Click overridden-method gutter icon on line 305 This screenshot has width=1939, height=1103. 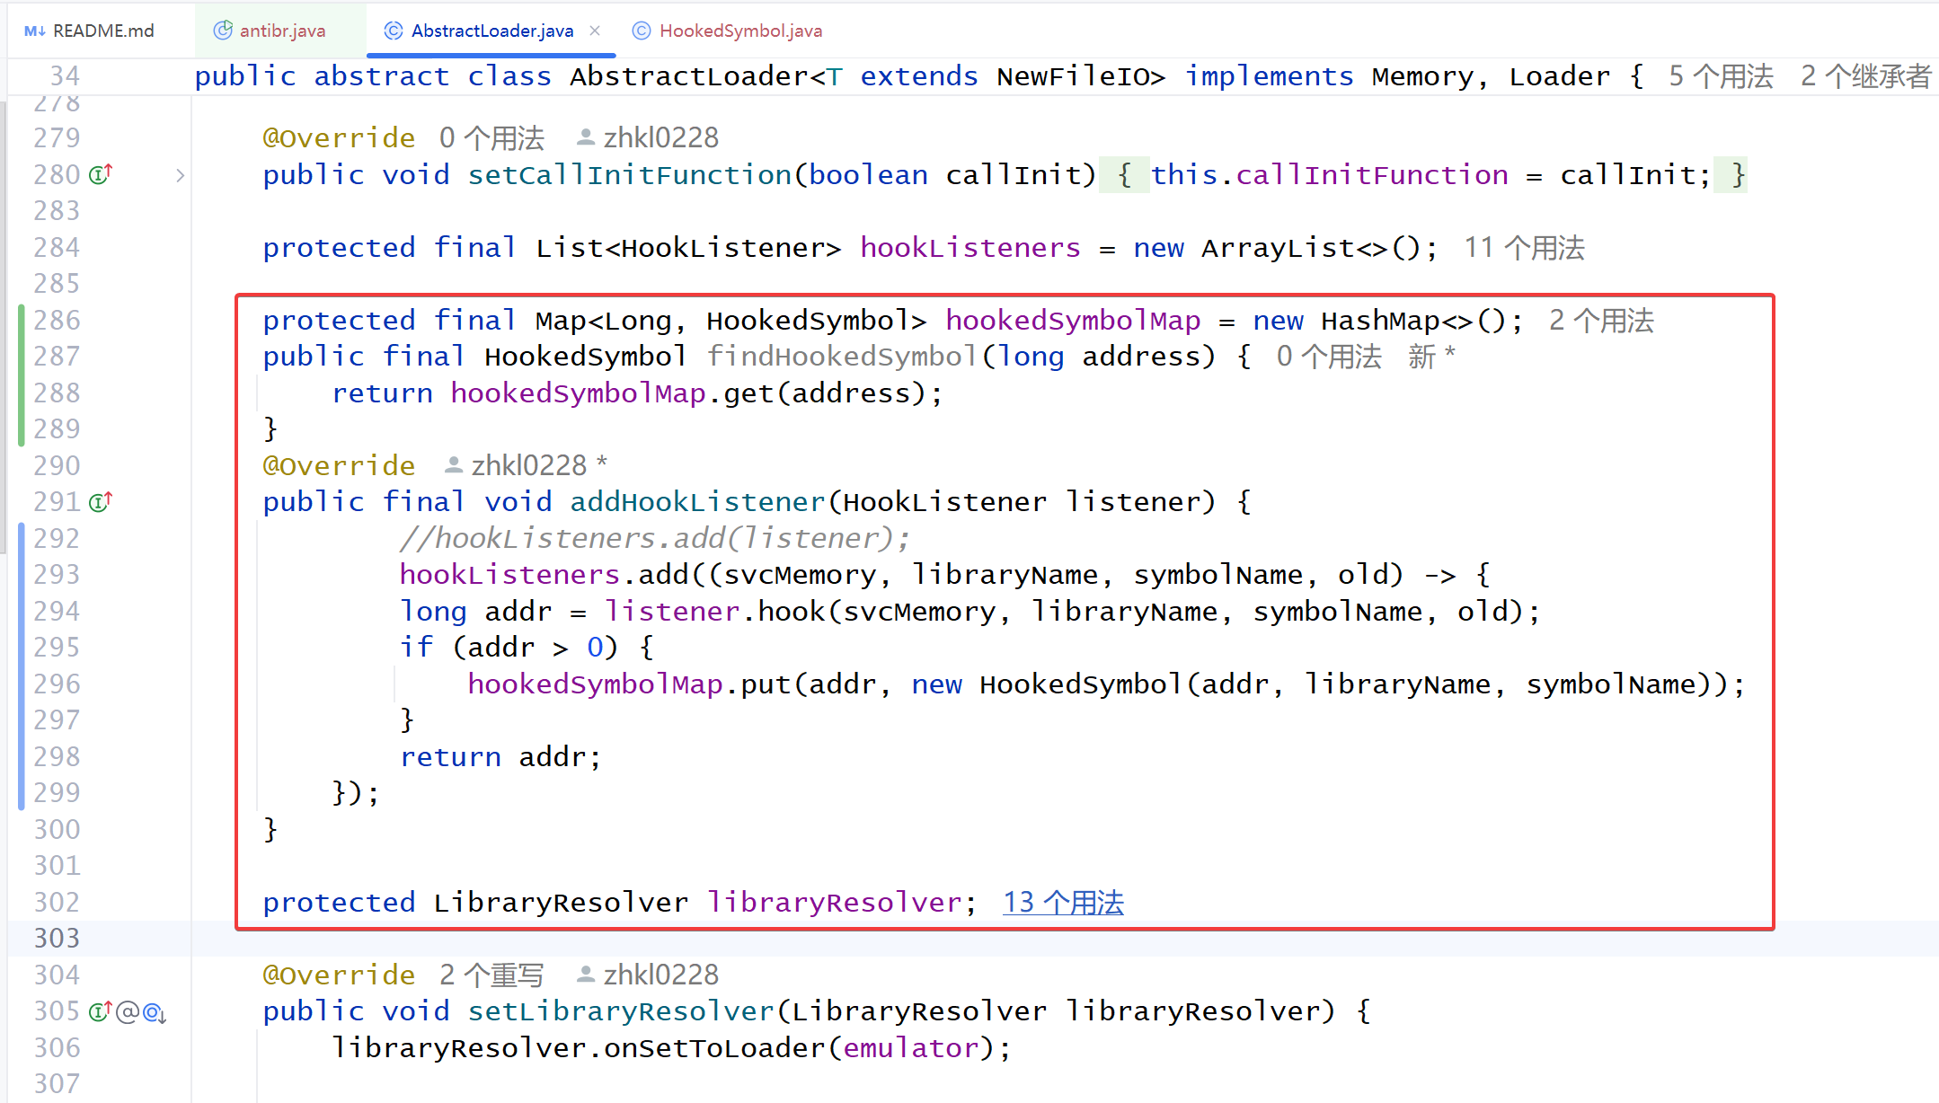[155, 1013]
